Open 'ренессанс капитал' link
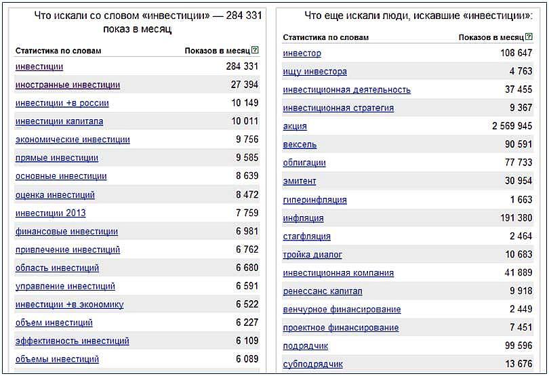 coord(323,291)
